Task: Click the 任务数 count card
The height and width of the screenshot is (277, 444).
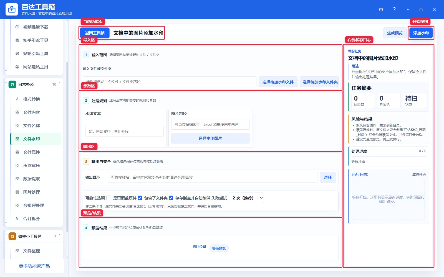Action: tap(363, 101)
